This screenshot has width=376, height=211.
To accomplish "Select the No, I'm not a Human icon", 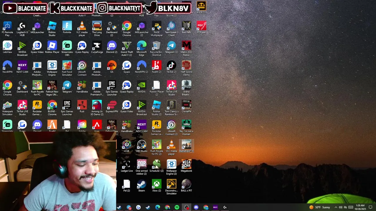I will tap(187, 128).
